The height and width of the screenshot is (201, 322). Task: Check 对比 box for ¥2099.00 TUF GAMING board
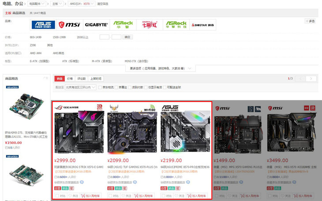tap(110, 196)
